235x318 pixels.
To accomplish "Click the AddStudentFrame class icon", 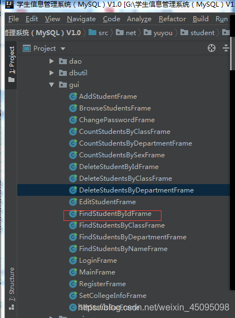I will pos(73,97).
